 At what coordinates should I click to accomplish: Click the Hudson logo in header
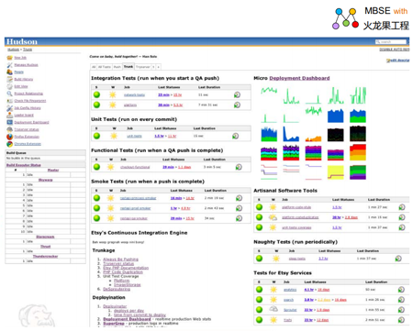coord(22,41)
